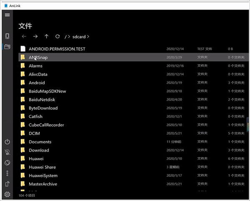Switch to the phone screen view

7,36
